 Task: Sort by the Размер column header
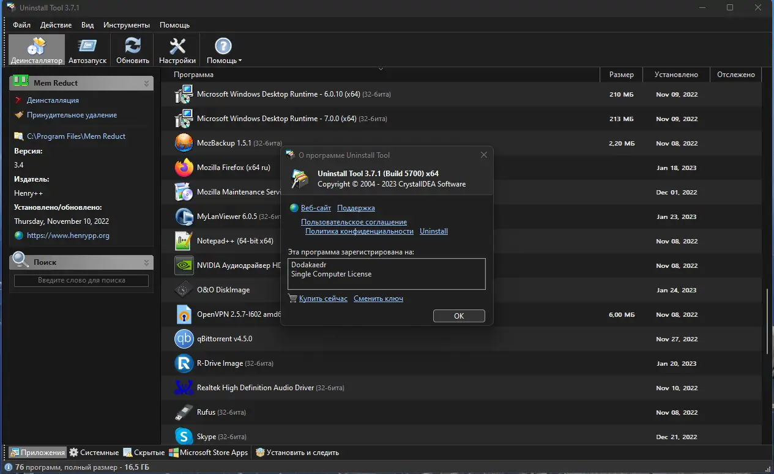coord(622,75)
